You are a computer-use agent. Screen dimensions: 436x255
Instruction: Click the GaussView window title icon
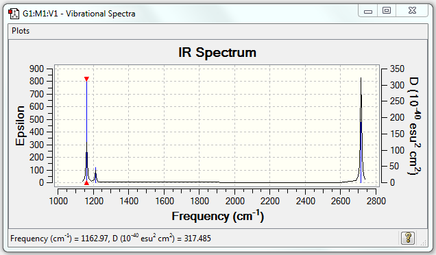[13, 13]
